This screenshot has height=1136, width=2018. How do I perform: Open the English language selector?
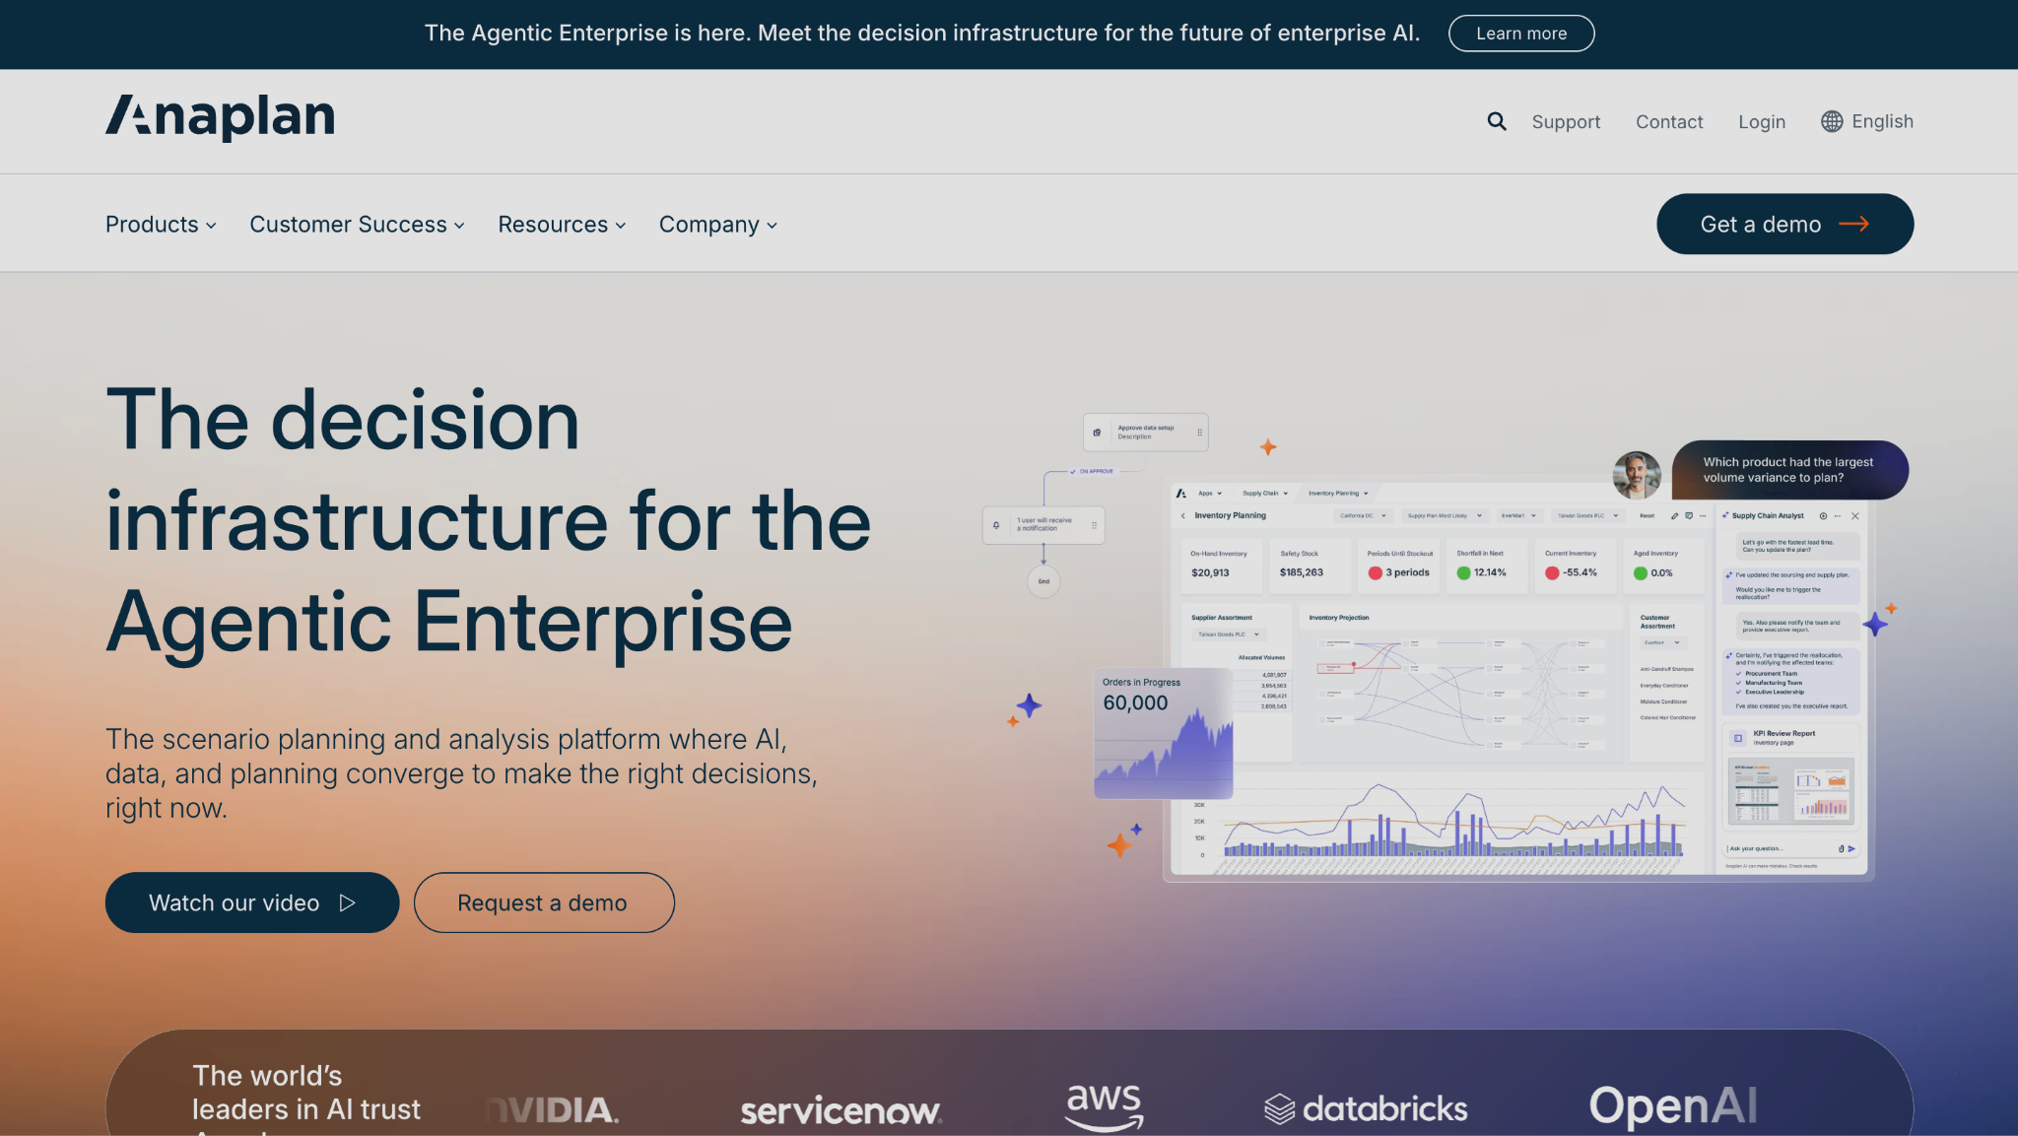pyautogui.click(x=1867, y=121)
